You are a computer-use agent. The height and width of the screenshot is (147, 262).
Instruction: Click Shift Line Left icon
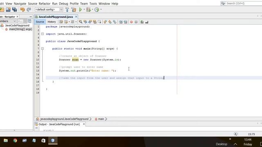coord(121,22)
